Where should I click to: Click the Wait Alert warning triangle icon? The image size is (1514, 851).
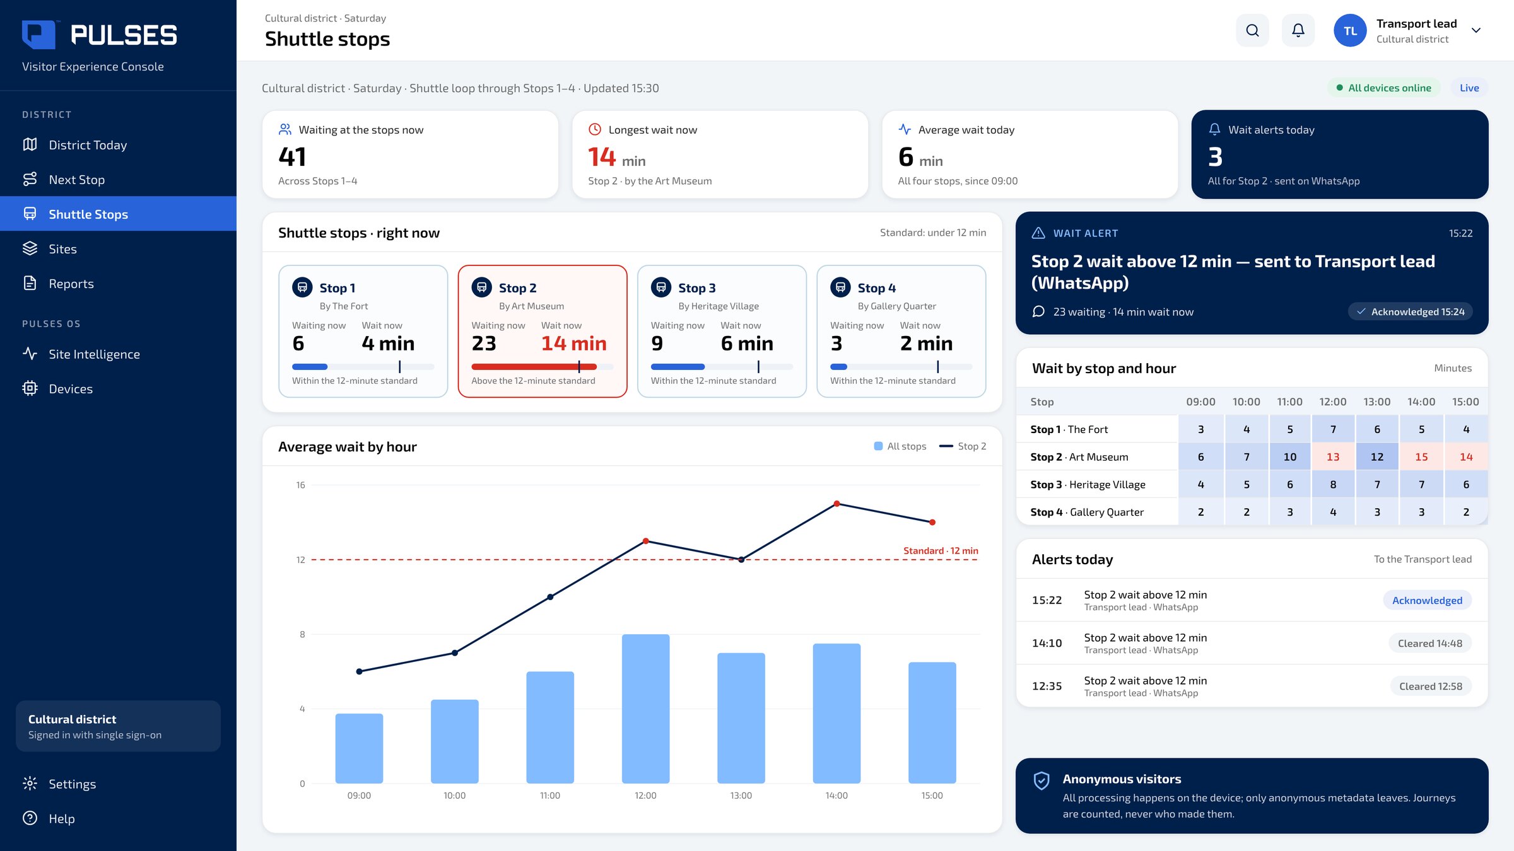pyautogui.click(x=1038, y=233)
